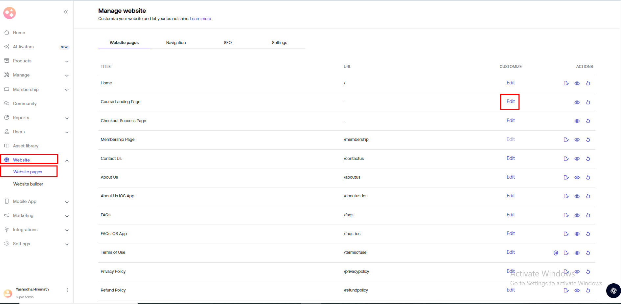The image size is (621, 304).
Task: Click the shield icon on Terms of Use row
Action: coord(556,253)
